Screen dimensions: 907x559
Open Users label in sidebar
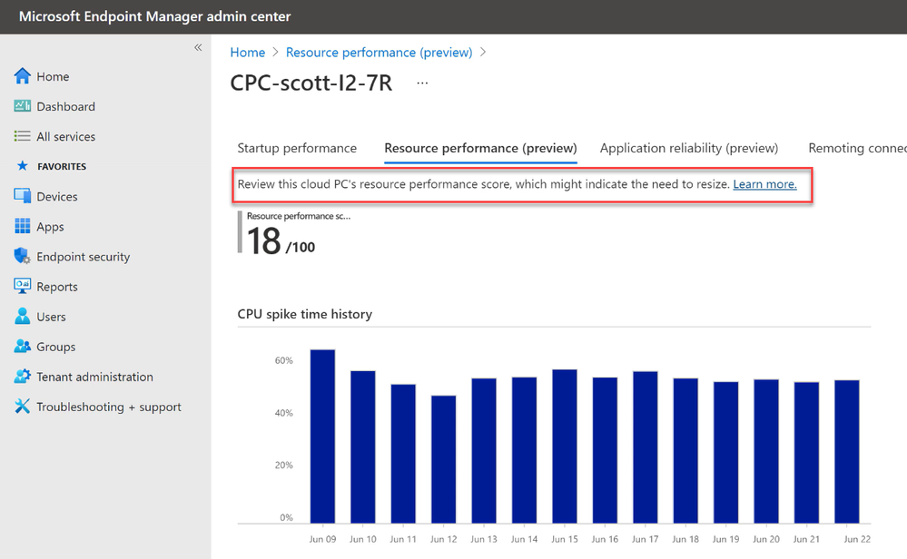[51, 317]
